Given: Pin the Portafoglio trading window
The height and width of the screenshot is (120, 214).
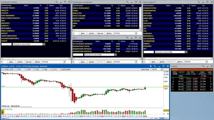Looking at the screenshot, I should [56, 2].
